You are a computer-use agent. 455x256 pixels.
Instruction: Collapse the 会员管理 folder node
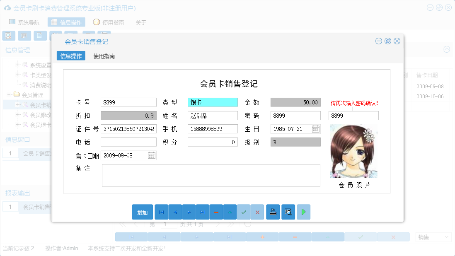(8, 95)
